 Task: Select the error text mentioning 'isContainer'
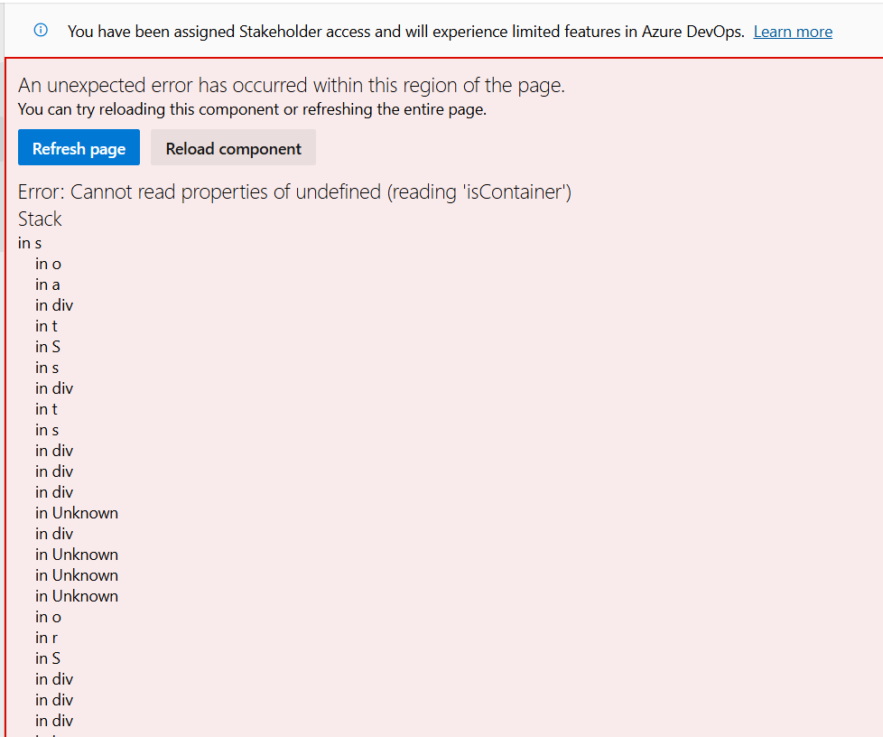[294, 192]
